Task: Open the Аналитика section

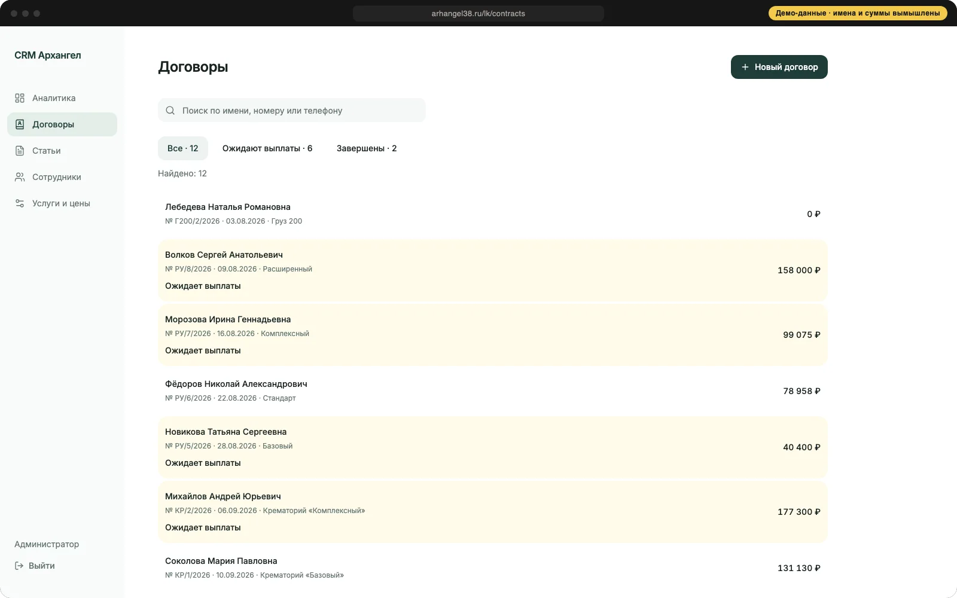Action: [x=62, y=98]
